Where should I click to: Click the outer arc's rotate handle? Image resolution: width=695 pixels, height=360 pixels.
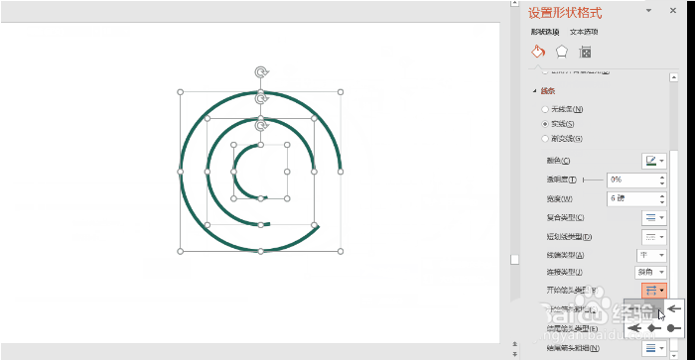pyautogui.click(x=261, y=72)
